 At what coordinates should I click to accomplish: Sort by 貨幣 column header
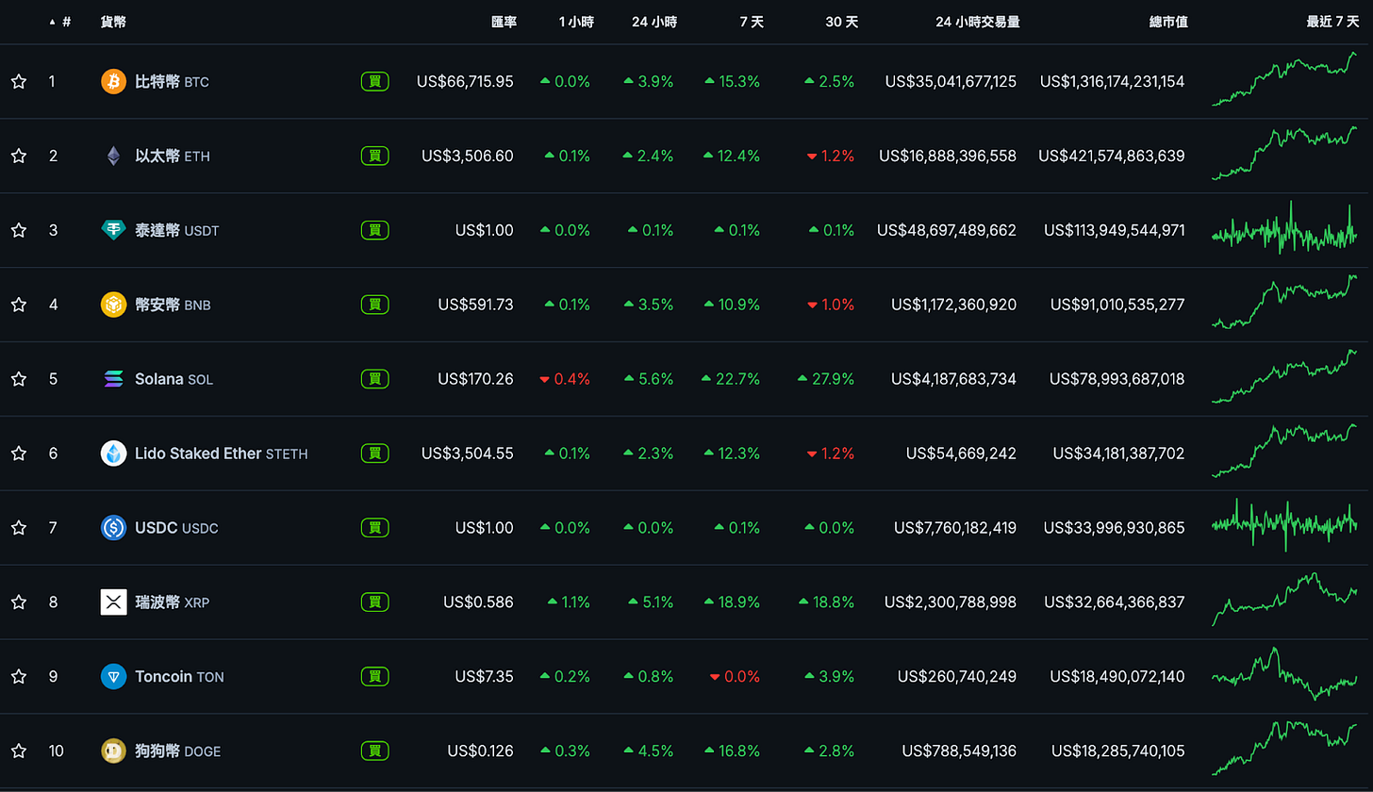(x=113, y=22)
